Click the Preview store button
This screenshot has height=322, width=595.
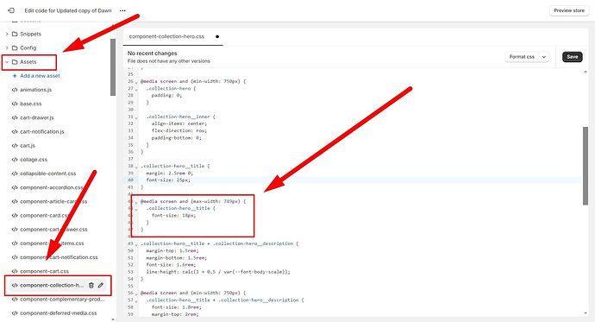(x=569, y=10)
